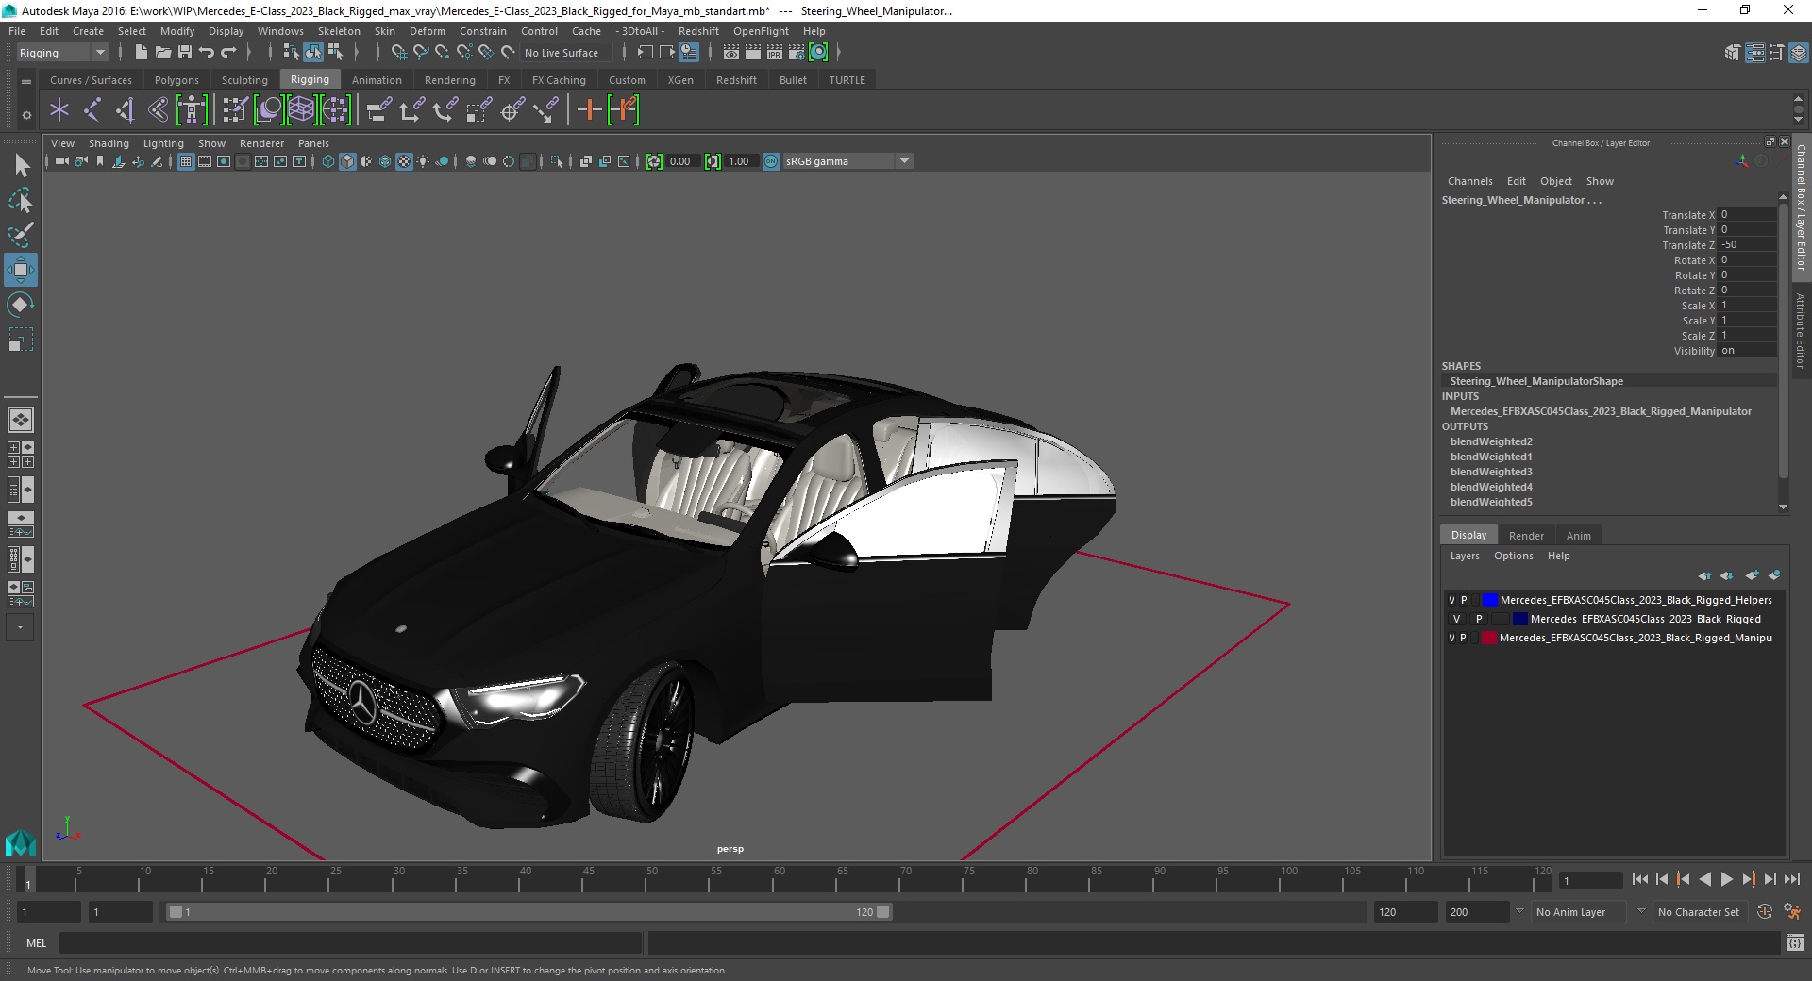
Task: Click the Undo arrow icon
Action: 207,53
